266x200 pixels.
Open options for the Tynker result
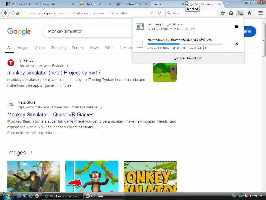tap(68, 65)
